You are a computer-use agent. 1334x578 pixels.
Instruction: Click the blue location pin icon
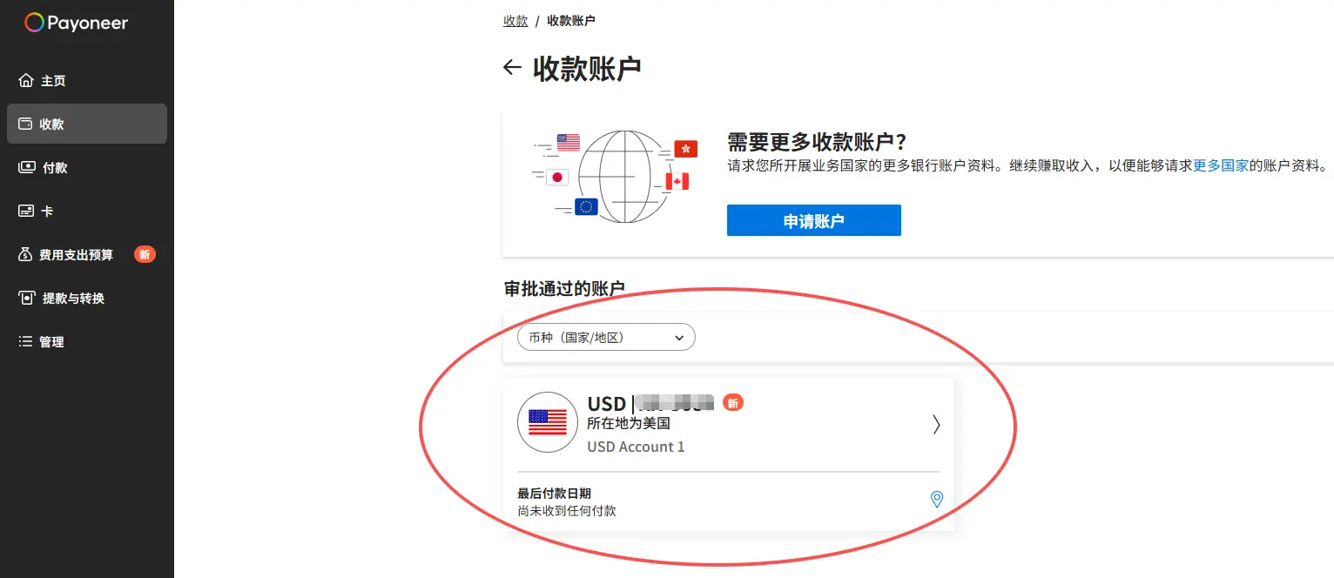[x=937, y=499]
